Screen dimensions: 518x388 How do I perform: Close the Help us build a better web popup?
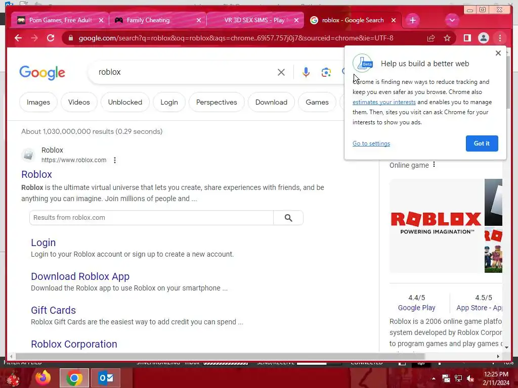[498, 53]
